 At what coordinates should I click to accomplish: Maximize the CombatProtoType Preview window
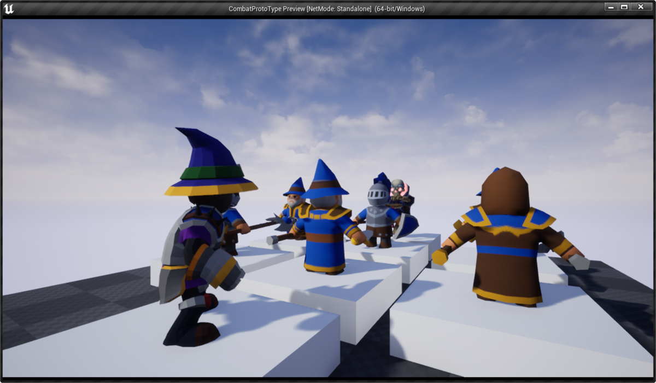[624, 7]
